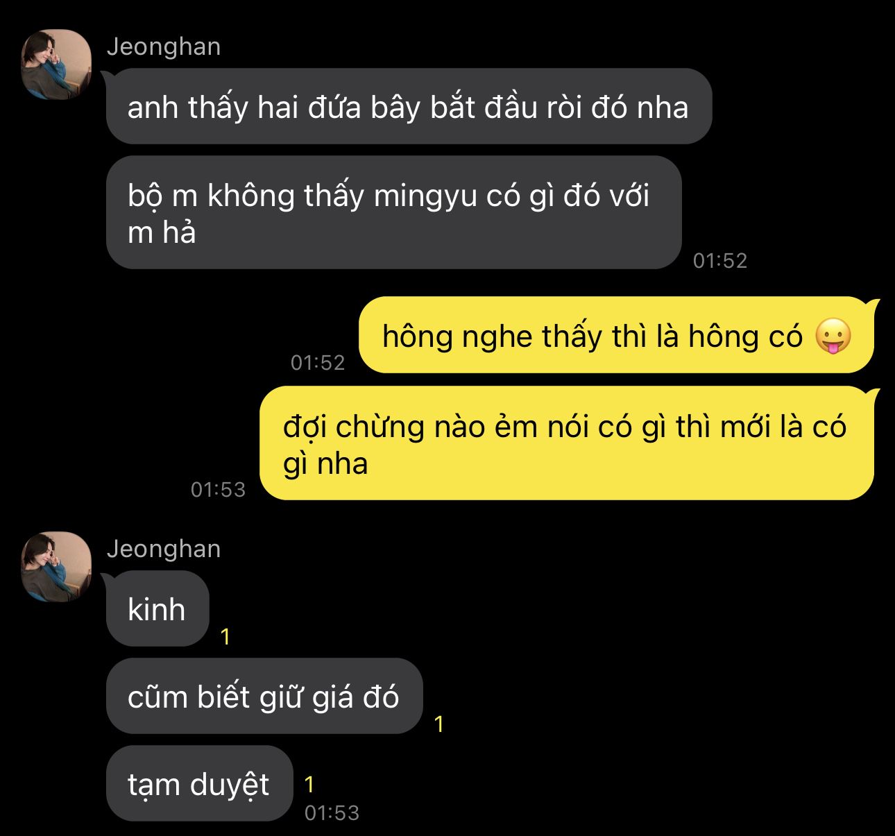Select the message starting with 'bộ m không thấy mingyu'
This screenshot has height=836, width=895.
tap(393, 212)
